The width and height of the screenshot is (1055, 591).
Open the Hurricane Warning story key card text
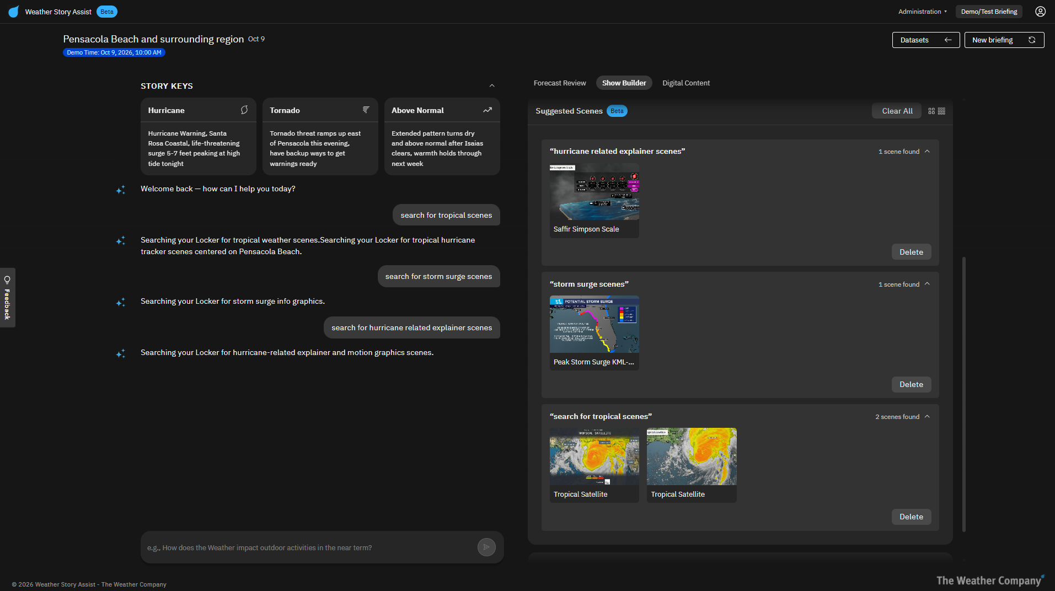coord(194,148)
